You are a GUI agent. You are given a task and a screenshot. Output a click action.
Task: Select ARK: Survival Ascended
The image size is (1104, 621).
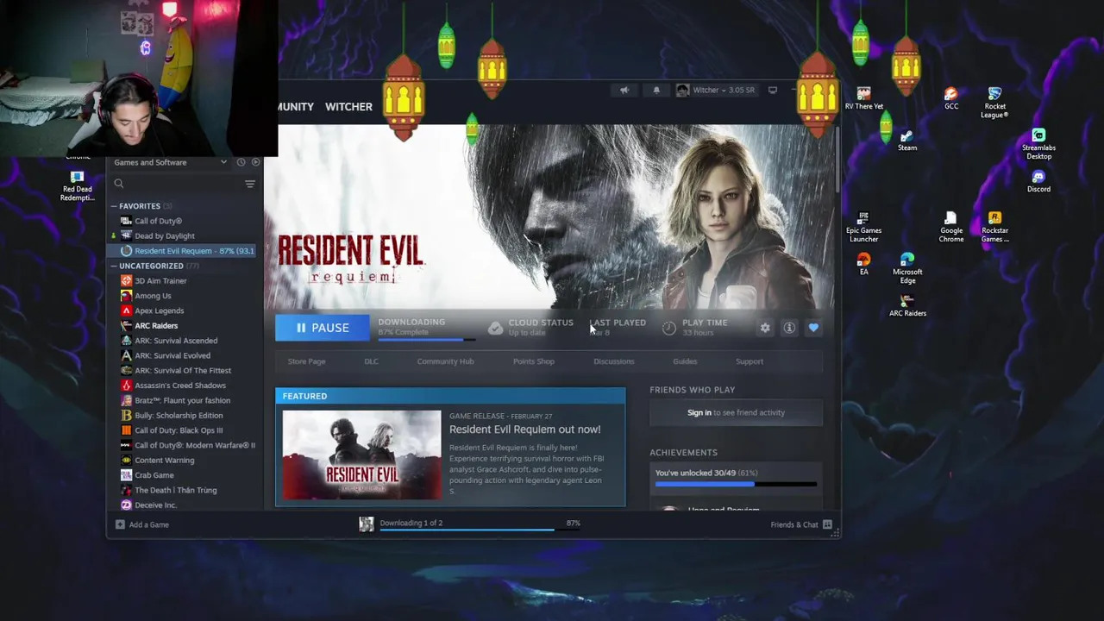(x=176, y=341)
